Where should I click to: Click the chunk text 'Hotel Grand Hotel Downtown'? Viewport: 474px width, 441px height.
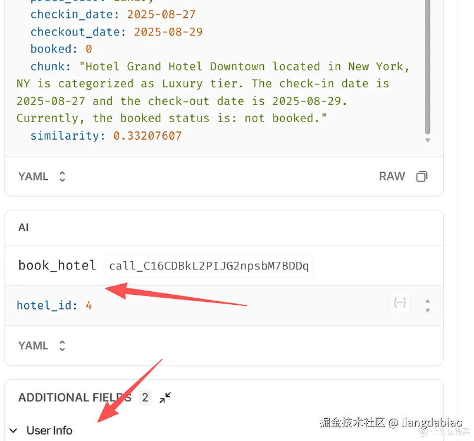[175, 66]
